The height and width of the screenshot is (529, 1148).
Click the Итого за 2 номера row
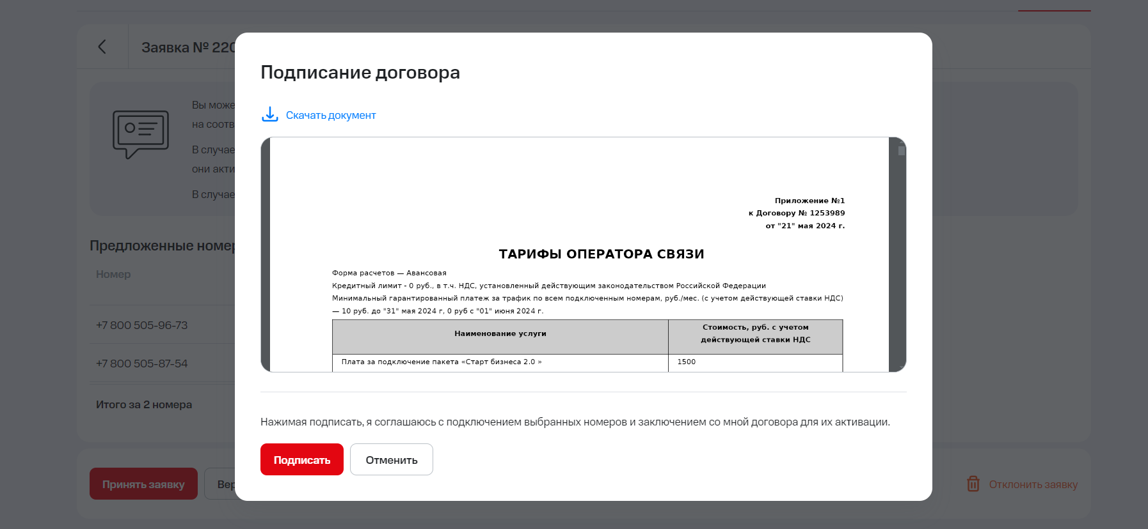point(144,404)
